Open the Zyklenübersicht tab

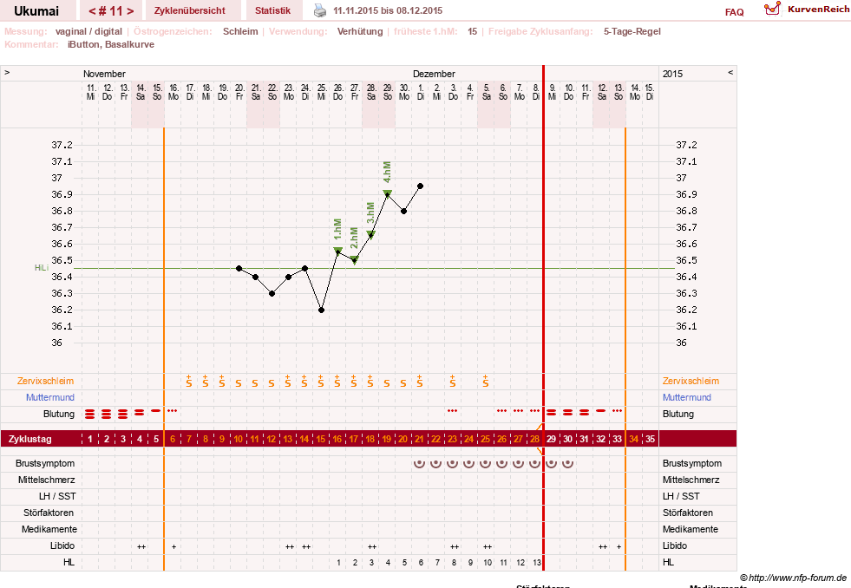click(x=189, y=10)
